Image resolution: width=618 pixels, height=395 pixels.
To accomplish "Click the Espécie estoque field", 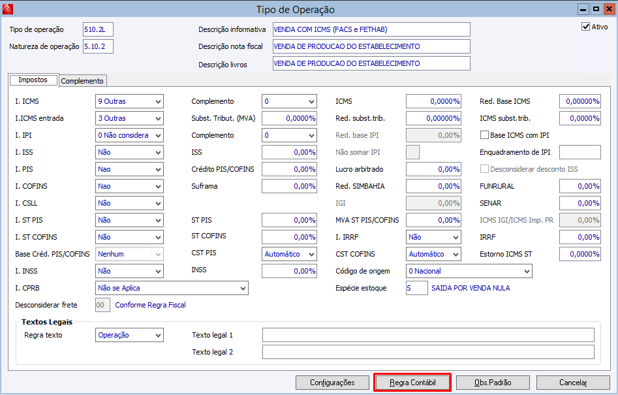I will [416, 288].
